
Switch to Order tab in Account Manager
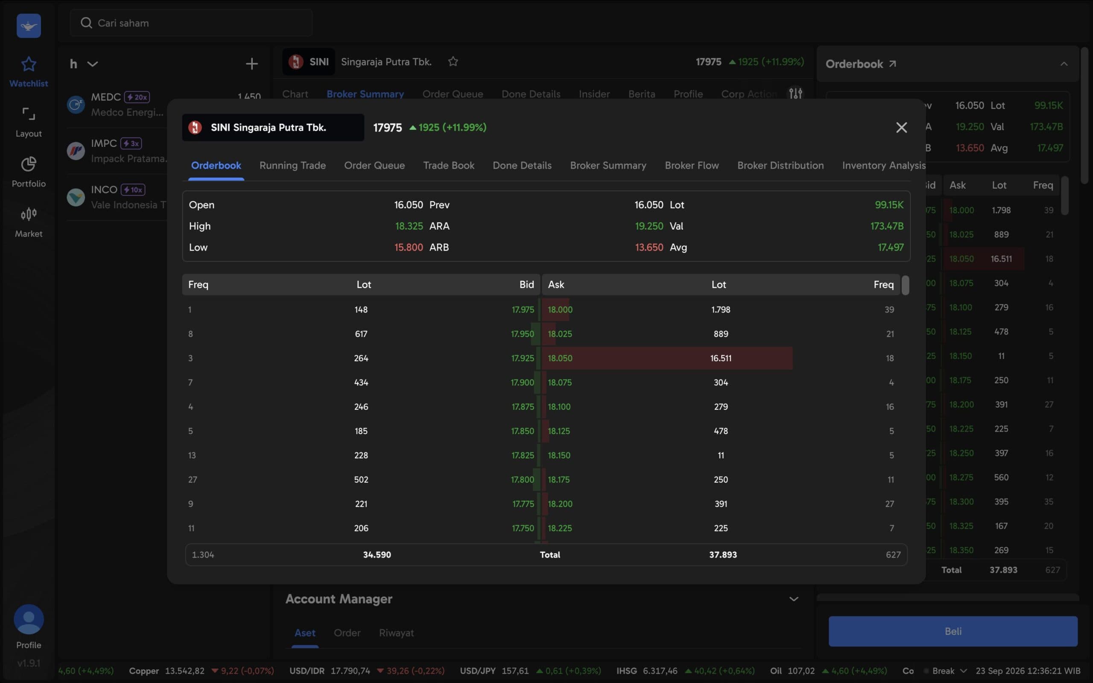click(347, 633)
